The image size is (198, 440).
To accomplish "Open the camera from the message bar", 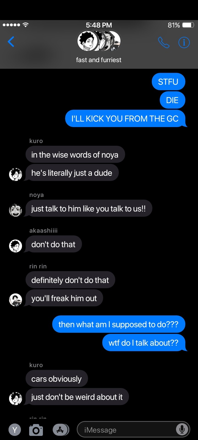I will click(36, 430).
